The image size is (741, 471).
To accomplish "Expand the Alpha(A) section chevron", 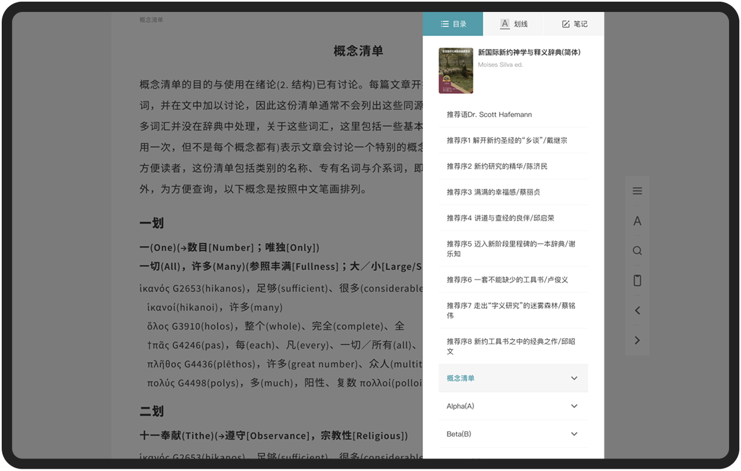I will pyautogui.click(x=574, y=406).
